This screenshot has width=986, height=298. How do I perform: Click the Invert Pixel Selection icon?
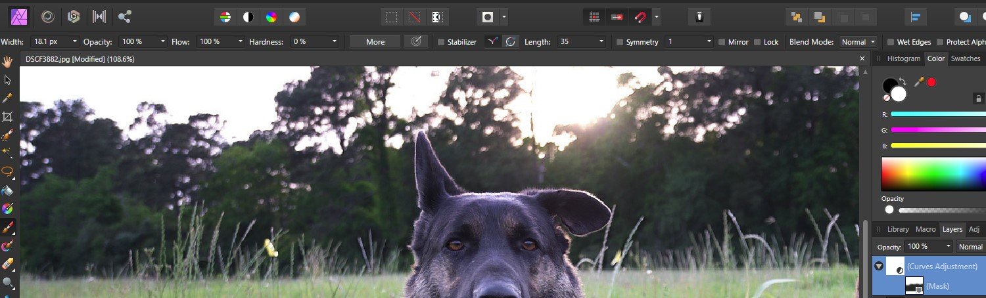(437, 17)
